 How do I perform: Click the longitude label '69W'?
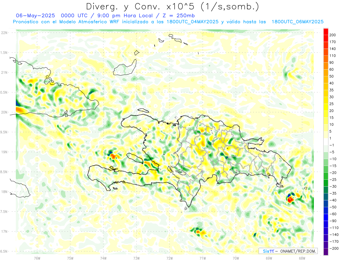tap(269, 258)
